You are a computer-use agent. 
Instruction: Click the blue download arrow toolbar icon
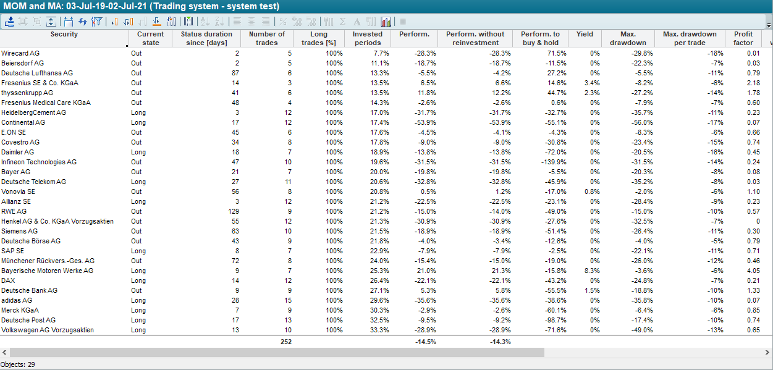click(9, 22)
